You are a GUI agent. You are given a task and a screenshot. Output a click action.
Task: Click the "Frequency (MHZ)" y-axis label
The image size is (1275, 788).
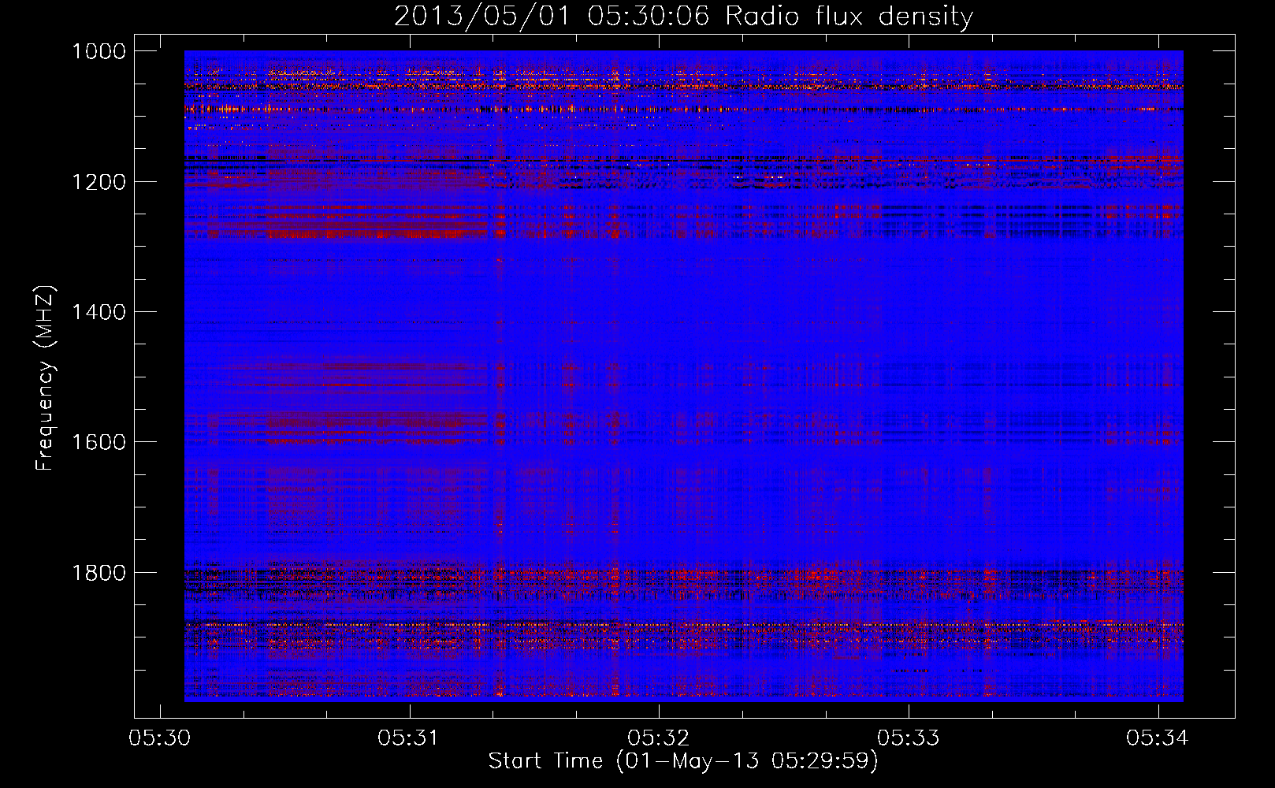(x=45, y=377)
